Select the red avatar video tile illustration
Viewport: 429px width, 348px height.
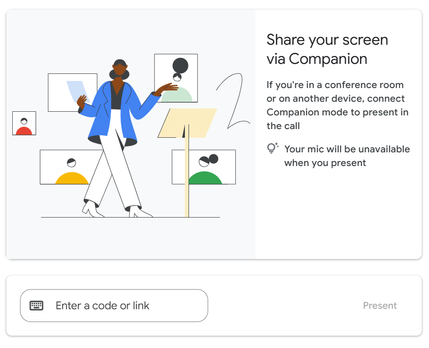point(24,123)
